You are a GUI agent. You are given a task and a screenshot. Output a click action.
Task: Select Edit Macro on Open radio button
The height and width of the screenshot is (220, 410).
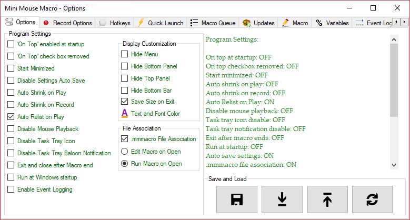tap(125, 152)
